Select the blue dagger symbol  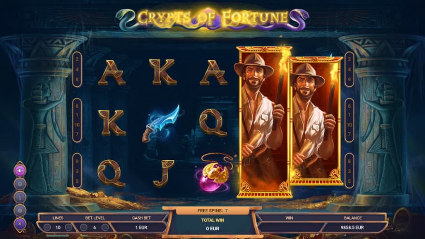162,124
